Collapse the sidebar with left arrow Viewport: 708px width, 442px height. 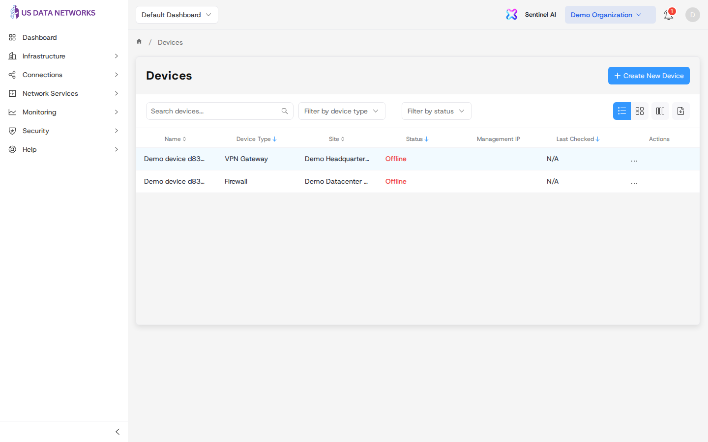coord(118,432)
